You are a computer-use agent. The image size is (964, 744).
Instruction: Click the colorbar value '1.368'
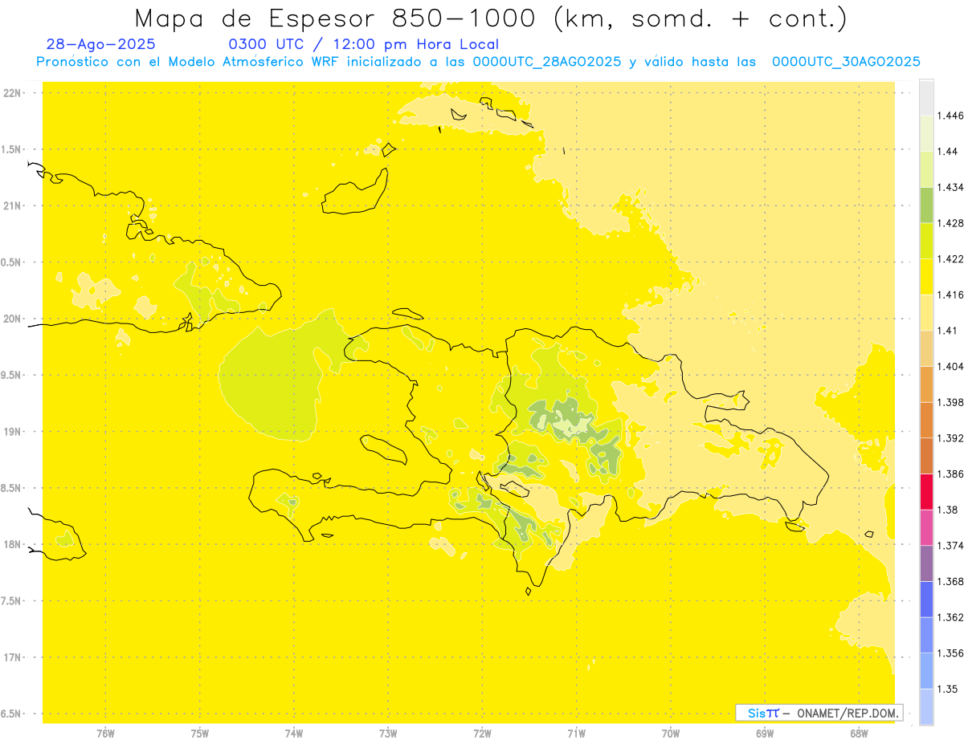pos(950,581)
